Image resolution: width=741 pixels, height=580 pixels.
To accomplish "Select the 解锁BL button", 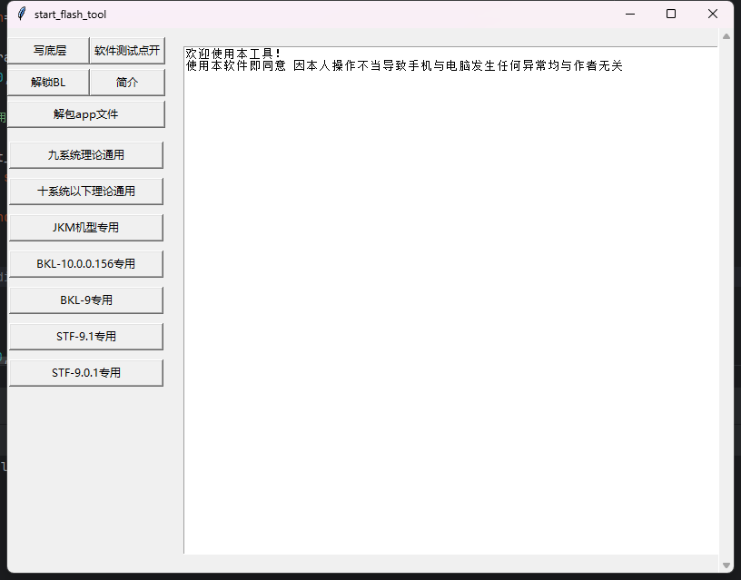I will click(x=49, y=83).
